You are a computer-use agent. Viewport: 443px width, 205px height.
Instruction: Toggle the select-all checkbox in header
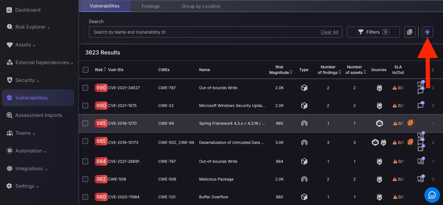pos(86,70)
